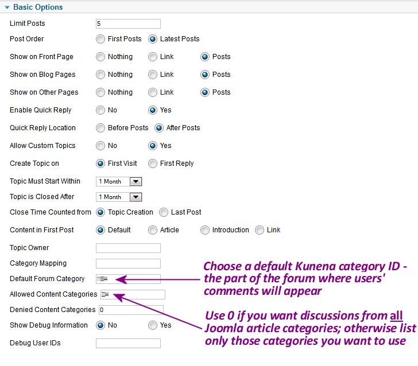The height and width of the screenshot is (366, 418).
Task: Click the Debug User IDs input field
Action: [x=128, y=344]
